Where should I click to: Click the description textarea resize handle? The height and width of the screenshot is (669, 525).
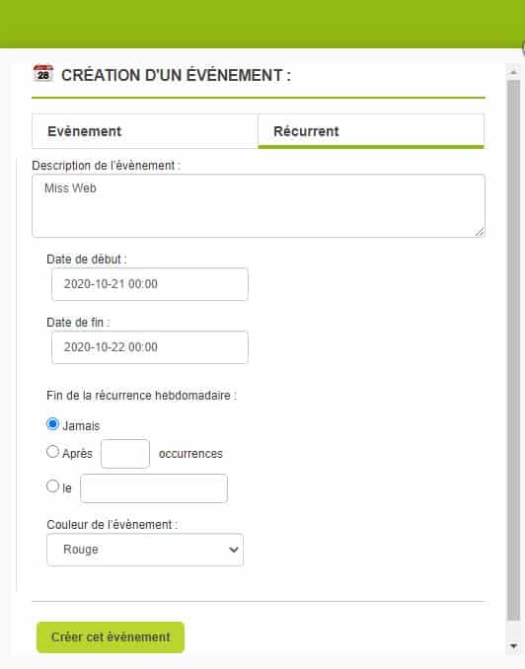tap(480, 232)
